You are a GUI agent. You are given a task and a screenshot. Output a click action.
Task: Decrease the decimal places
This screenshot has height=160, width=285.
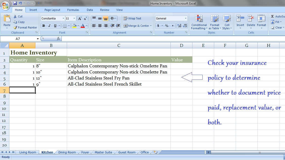coord(185,26)
